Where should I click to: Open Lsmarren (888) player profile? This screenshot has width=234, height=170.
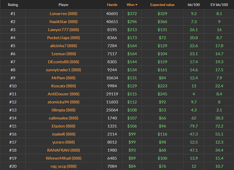point(64,14)
